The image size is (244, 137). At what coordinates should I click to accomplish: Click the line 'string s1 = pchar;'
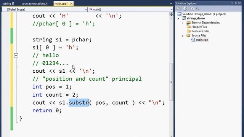[x=62, y=40]
